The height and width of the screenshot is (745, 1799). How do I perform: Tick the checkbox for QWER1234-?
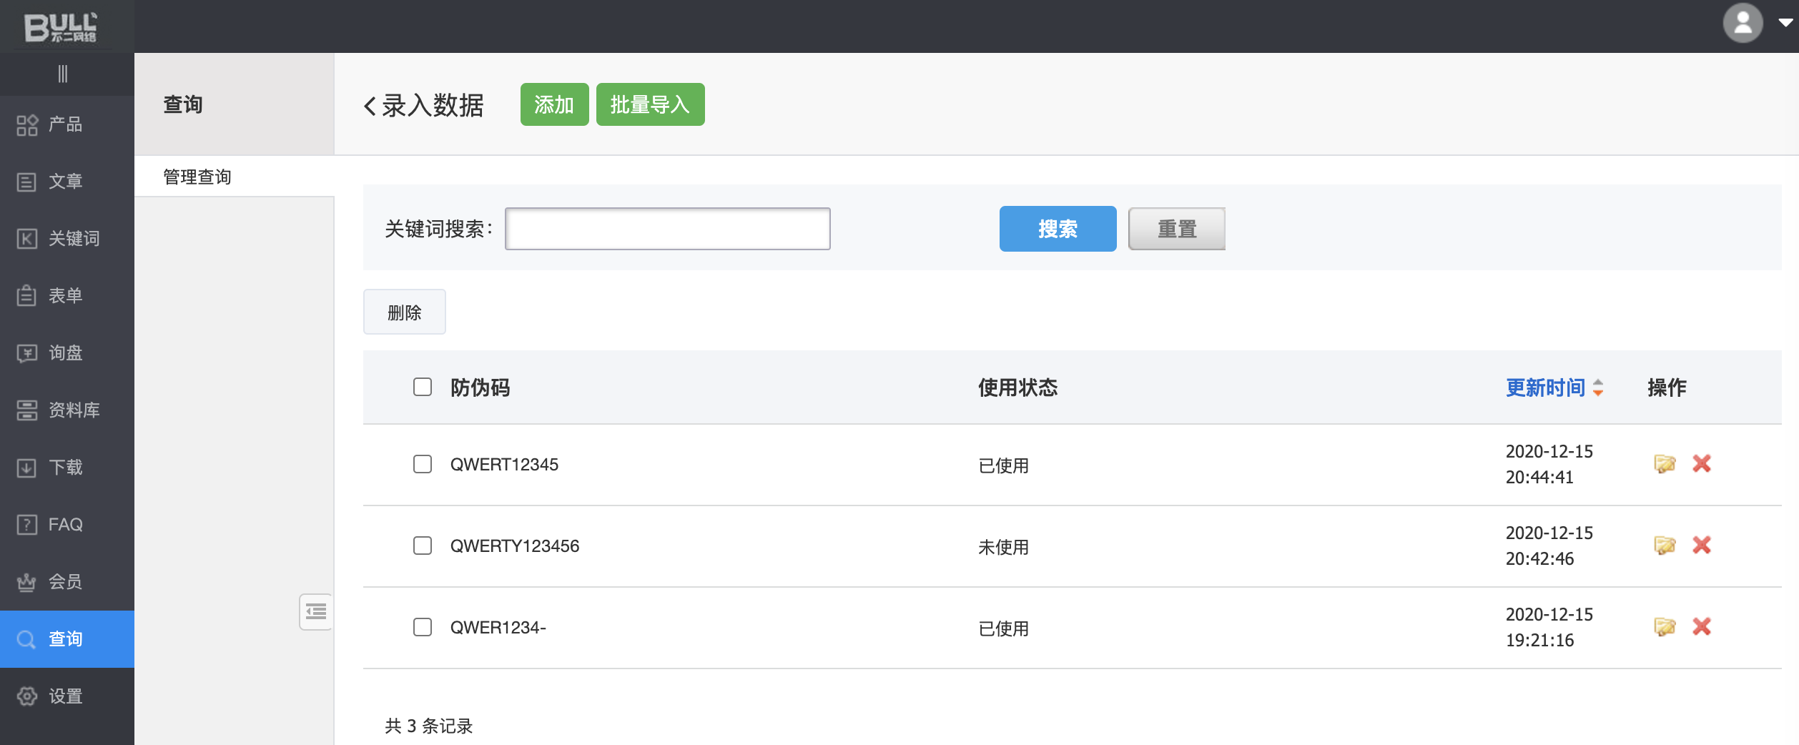point(423,627)
